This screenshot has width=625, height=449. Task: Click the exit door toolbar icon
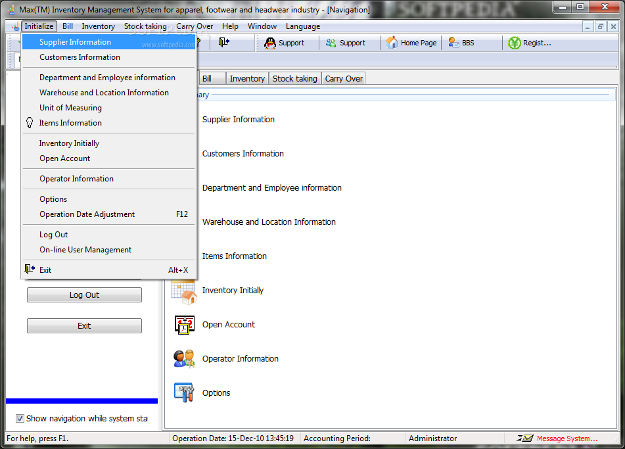click(x=224, y=42)
